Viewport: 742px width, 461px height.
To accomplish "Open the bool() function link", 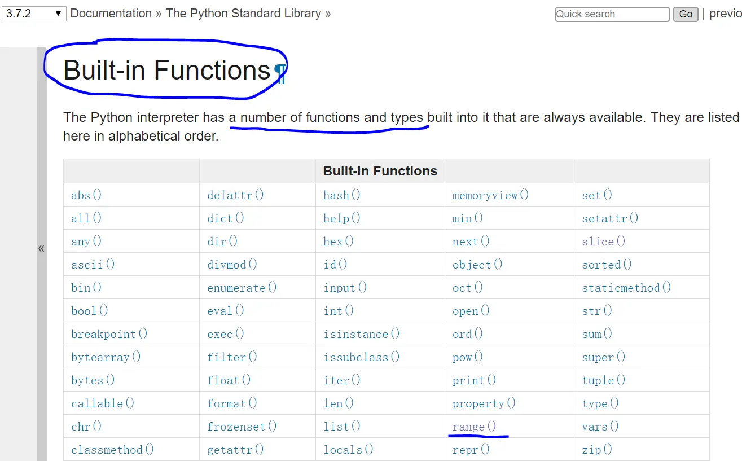I will coord(90,311).
